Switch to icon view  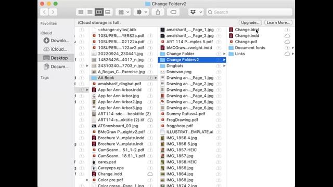[81, 12]
